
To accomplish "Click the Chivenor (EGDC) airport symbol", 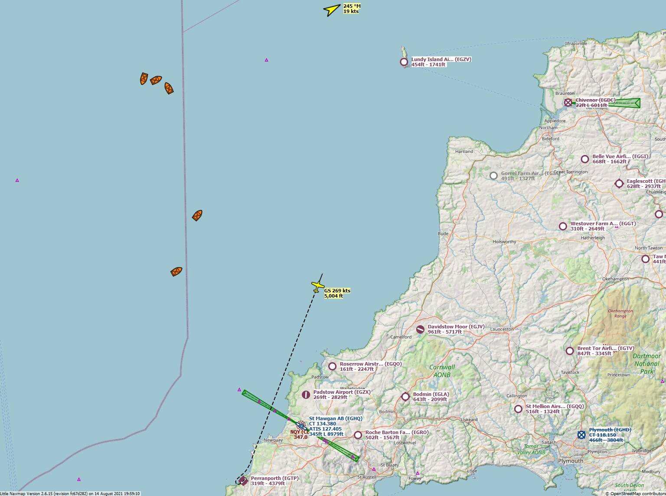I will tap(568, 103).
